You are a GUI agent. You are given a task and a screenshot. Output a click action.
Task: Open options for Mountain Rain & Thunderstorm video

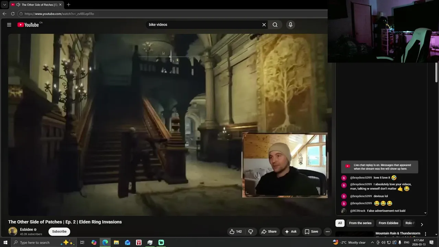click(425, 234)
